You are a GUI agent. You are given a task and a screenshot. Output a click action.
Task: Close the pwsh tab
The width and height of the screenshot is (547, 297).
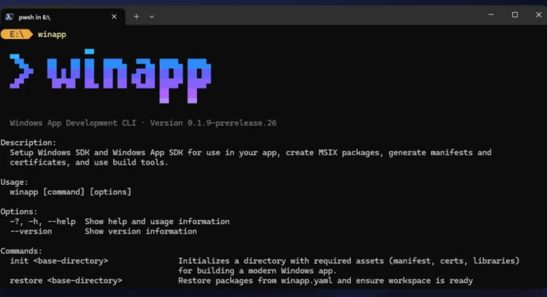[114, 17]
